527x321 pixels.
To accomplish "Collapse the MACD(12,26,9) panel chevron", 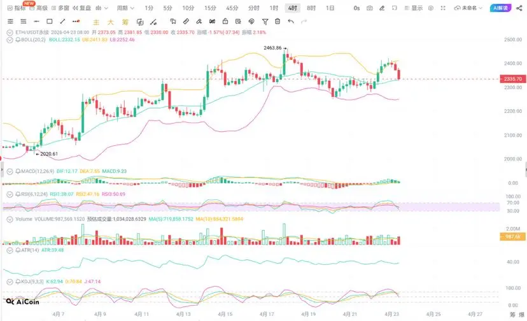I will tap(10, 171).
